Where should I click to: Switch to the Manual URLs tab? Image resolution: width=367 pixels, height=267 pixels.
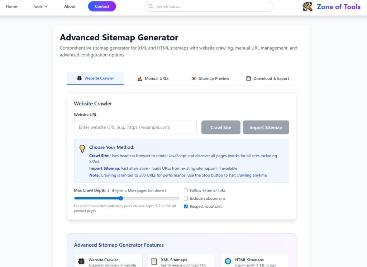tap(153, 78)
